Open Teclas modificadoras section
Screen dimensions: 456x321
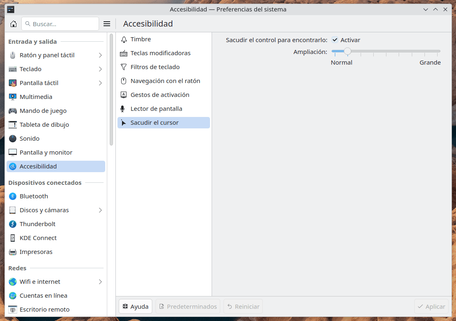[x=164, y=53]
